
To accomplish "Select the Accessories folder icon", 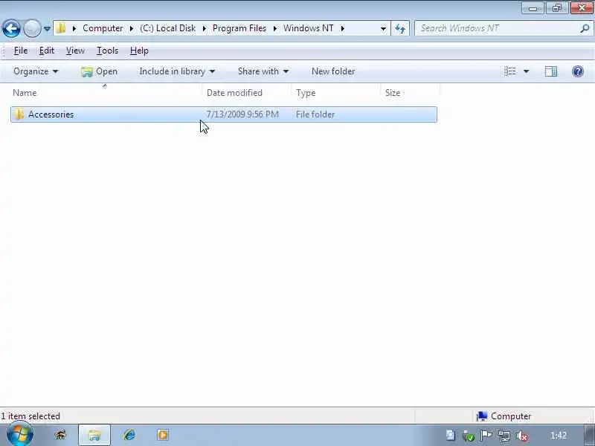I will (19, 114).
